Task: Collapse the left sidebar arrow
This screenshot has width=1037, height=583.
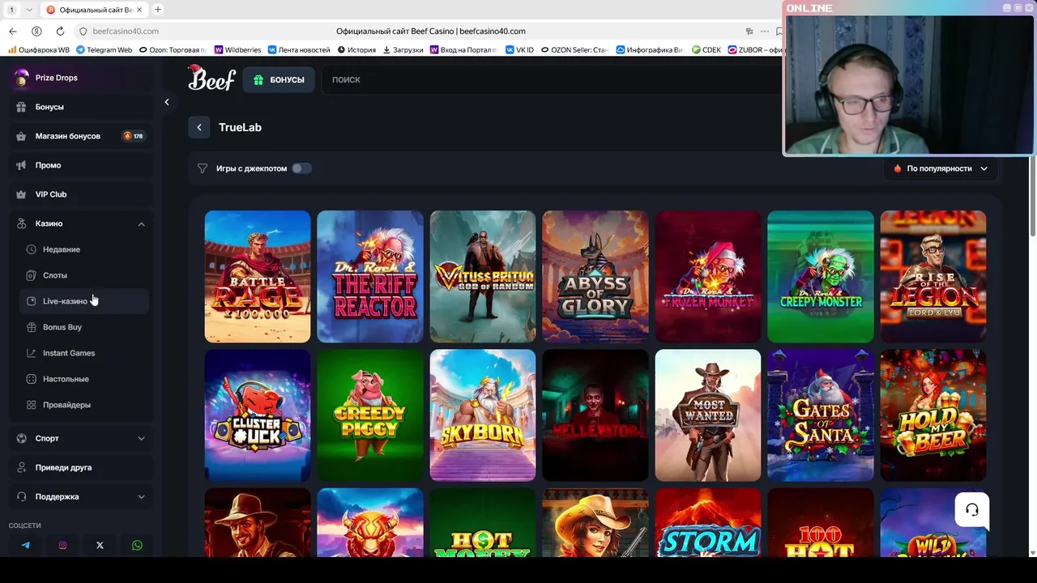Action: coord(167,102)
